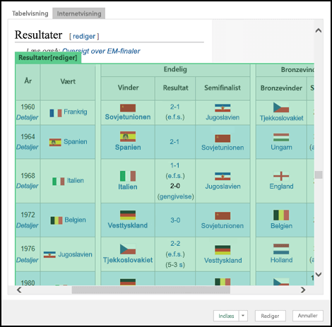The image size is (332, 327).
Task: Click the horizontal scrollbar thumb
Action: click(151, 290)
